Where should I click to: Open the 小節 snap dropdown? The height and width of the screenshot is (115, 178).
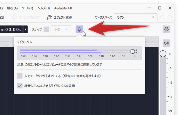(x=61, y=29)
